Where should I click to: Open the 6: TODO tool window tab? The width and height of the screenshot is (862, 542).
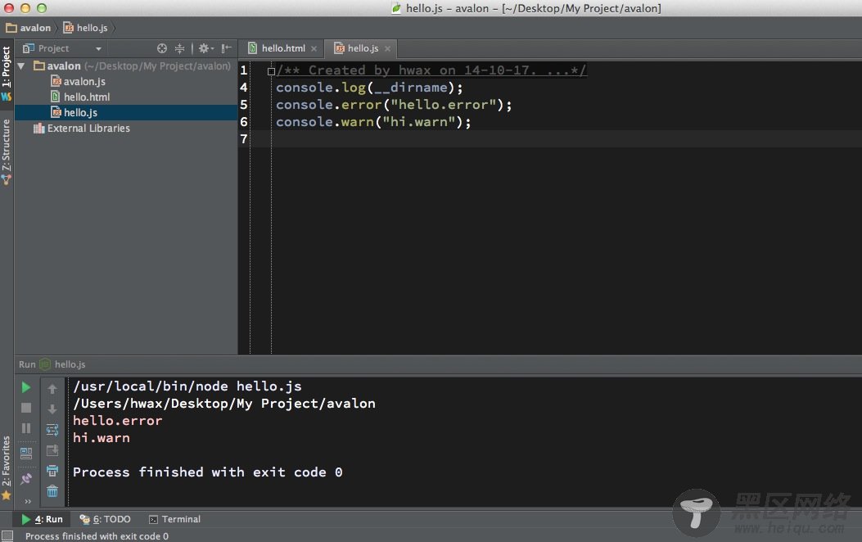click(x=105, y=519)
